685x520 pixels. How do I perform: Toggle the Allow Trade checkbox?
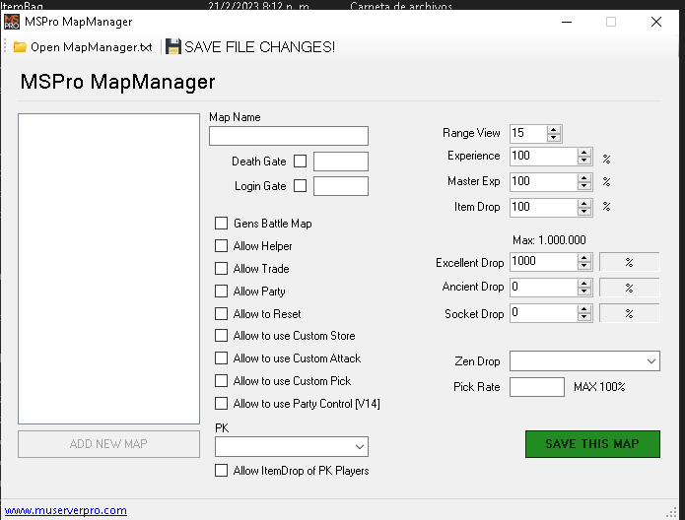(222, 269)
